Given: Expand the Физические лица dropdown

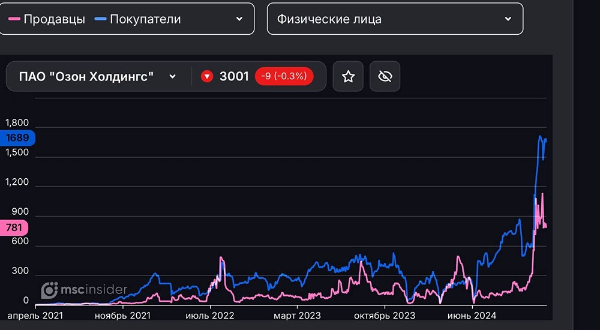Looking at the screenshot, I should click(395, 19).
